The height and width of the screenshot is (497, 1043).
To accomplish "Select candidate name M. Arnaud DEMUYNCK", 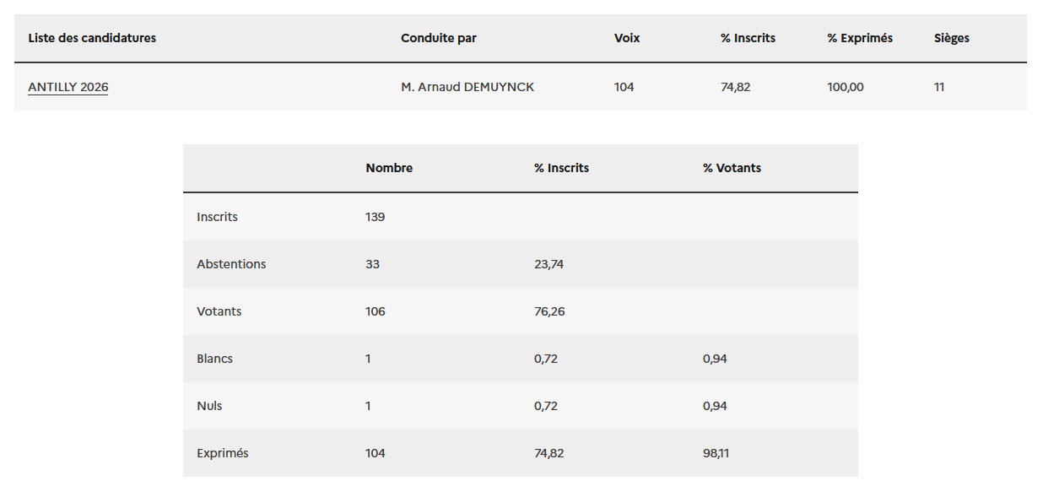I will [467, 87].
